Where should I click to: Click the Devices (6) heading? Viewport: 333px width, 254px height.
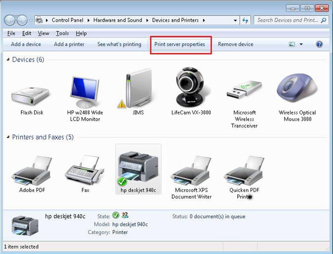28,60
